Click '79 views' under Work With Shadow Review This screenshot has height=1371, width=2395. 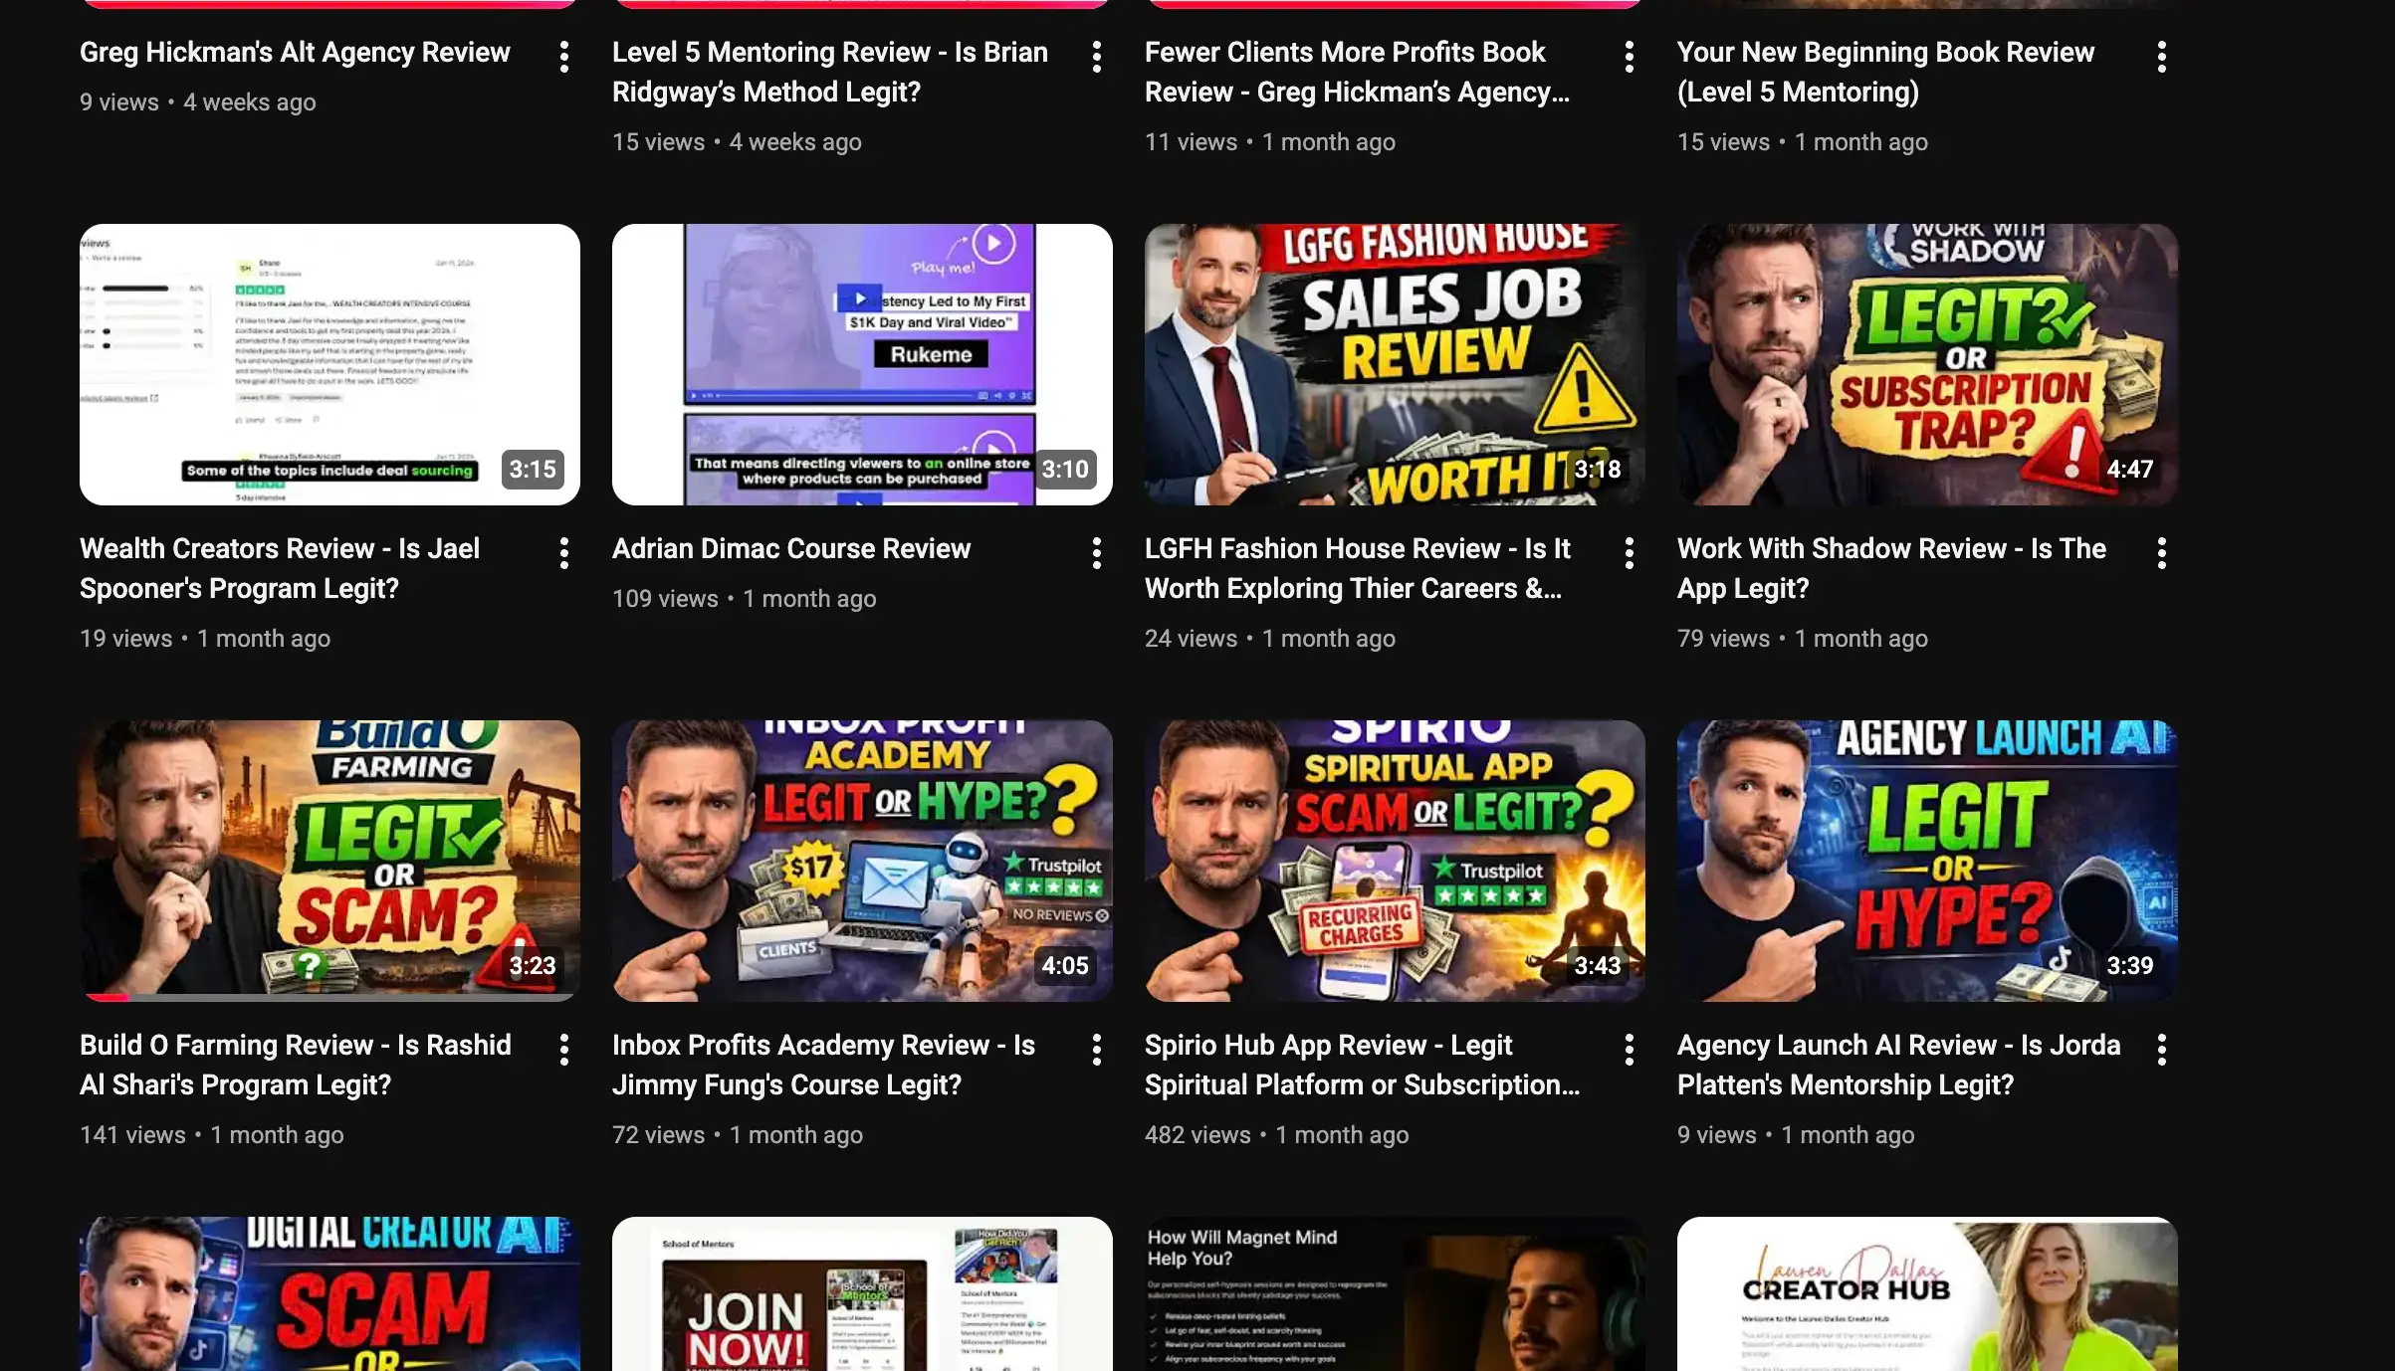[1723, 639]
